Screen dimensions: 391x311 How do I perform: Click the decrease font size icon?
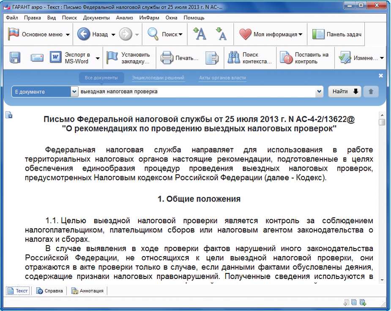[221, 34]
